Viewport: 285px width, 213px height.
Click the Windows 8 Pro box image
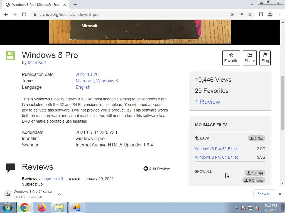pyautogui.click(x=140, y=32)
